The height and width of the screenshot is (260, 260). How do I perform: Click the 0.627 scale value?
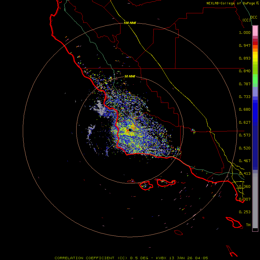(x=245, y=122)
